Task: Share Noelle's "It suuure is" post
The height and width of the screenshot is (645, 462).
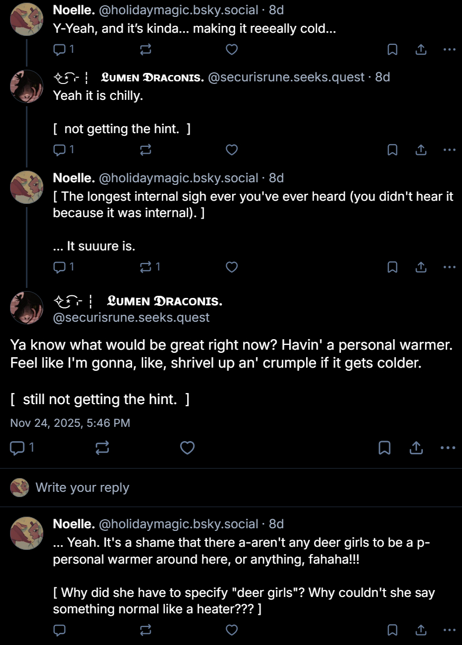Action: coord(421,267)
